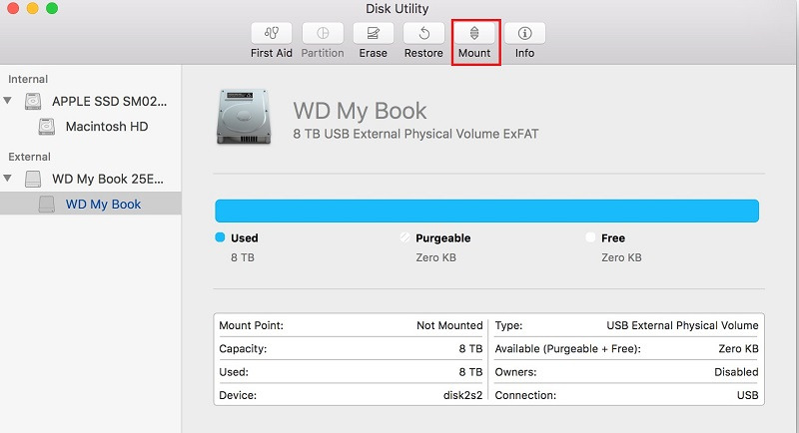Click the "USB External Physical Volume" type value
799x433 pixels.
pyautogui.click(x=682, y=325)
